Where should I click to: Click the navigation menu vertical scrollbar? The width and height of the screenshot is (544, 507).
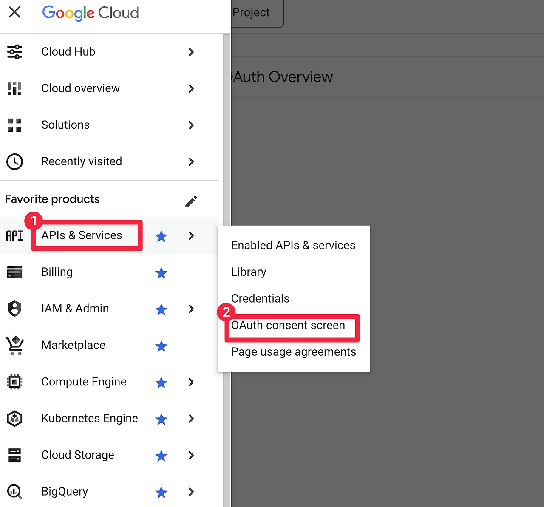227,270
